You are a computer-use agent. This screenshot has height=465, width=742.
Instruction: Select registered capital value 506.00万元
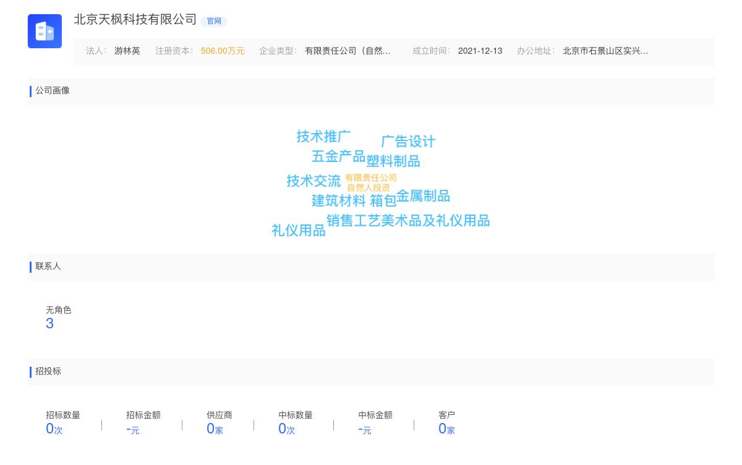coord(223,51)
